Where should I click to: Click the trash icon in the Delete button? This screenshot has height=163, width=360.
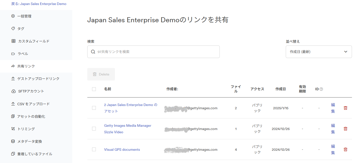[95, 74]
